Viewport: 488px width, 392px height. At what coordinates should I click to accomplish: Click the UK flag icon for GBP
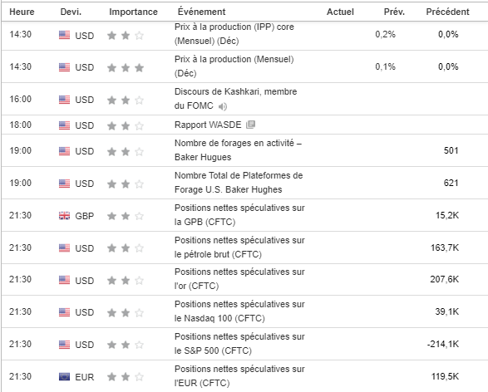coord(64,215)
